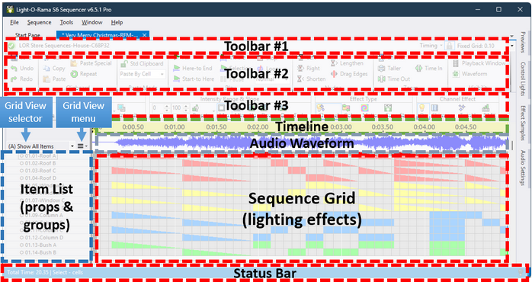Open the Control Lights side panel
Image resolution: width=532 pixels, height=282 pixels.
click(x=523, y=79)
